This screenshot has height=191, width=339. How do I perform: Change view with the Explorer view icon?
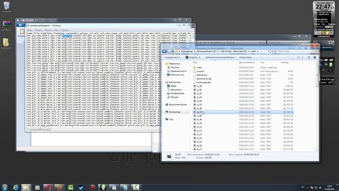pos(299,57)
